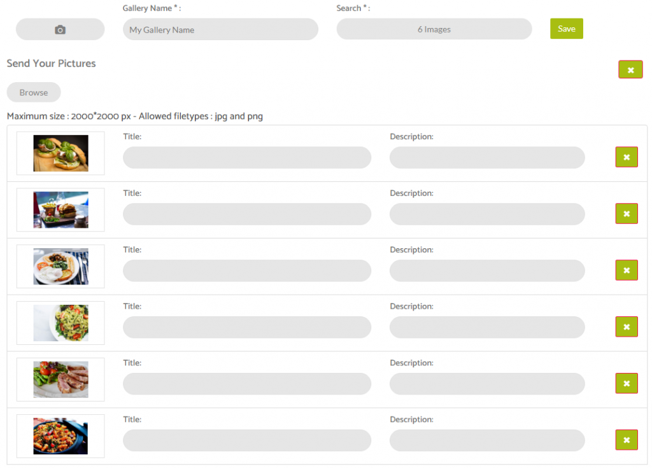
Task: Edit title for pasta salad image
Action: pyautogui.click(x=247, y=327)
